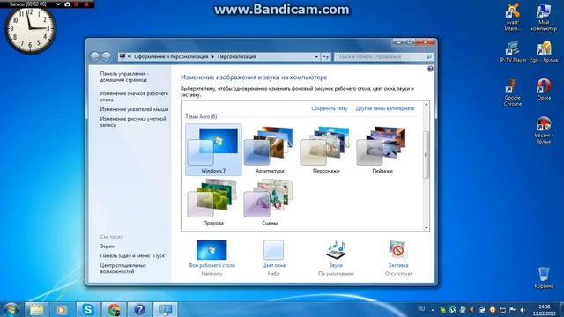The image size is (564, 317).
Task: Click the search magnifier icon
Action: pyautogui.click(x=429, y=56)
